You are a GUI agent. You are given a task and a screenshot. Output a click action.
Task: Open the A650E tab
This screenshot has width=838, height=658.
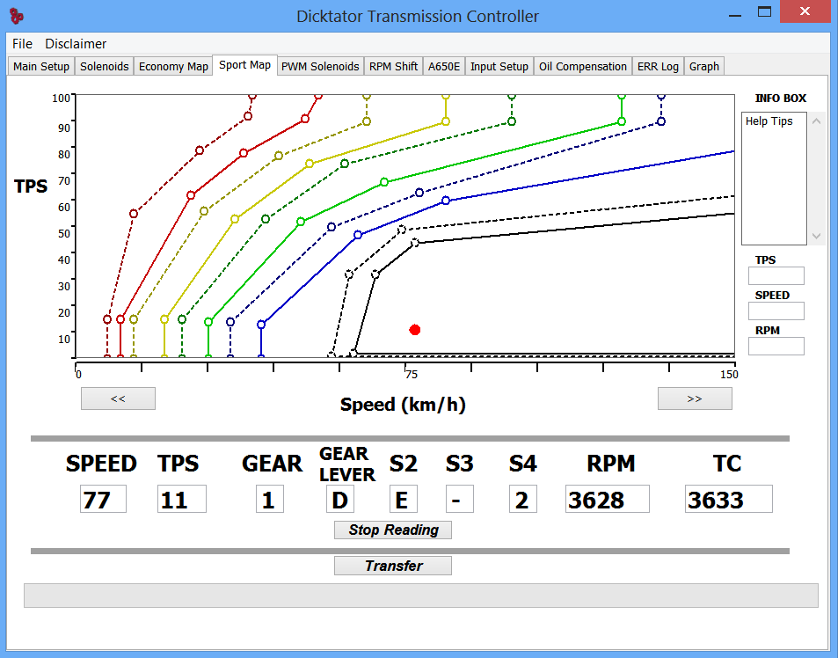click(x=443, y=66)
